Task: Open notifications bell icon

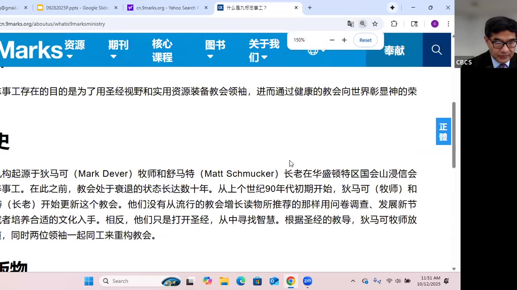Action: (x=446, y=281)
